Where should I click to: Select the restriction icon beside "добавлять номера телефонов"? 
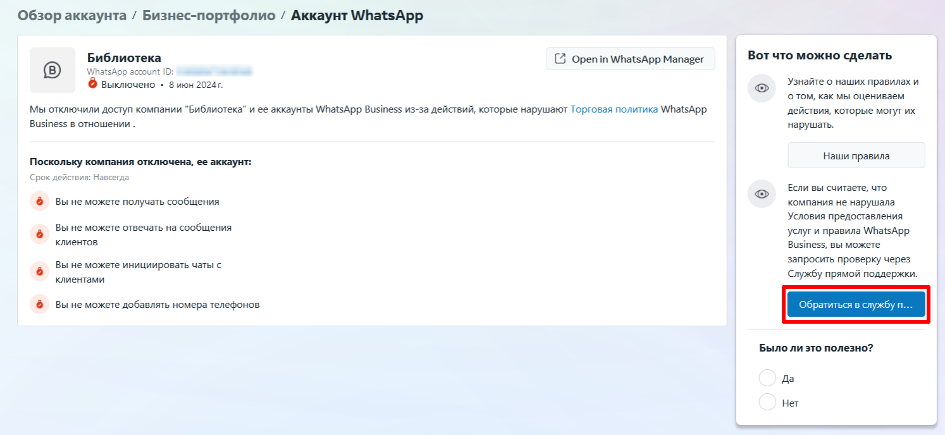pos(39,304)
